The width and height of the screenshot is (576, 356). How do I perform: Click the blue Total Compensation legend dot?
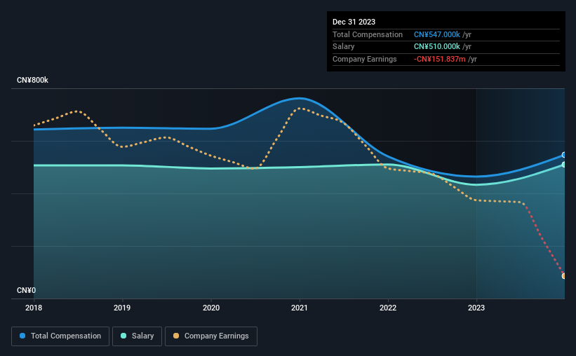[22, 336]
